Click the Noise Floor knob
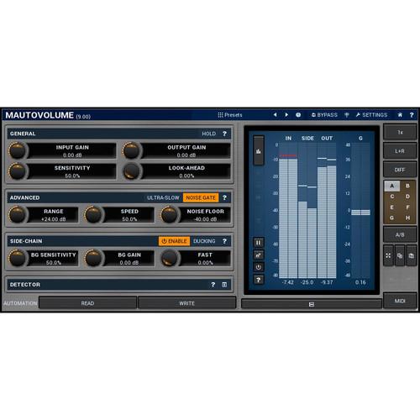Screen dimensions: 420x420 (x=170, y=215)
